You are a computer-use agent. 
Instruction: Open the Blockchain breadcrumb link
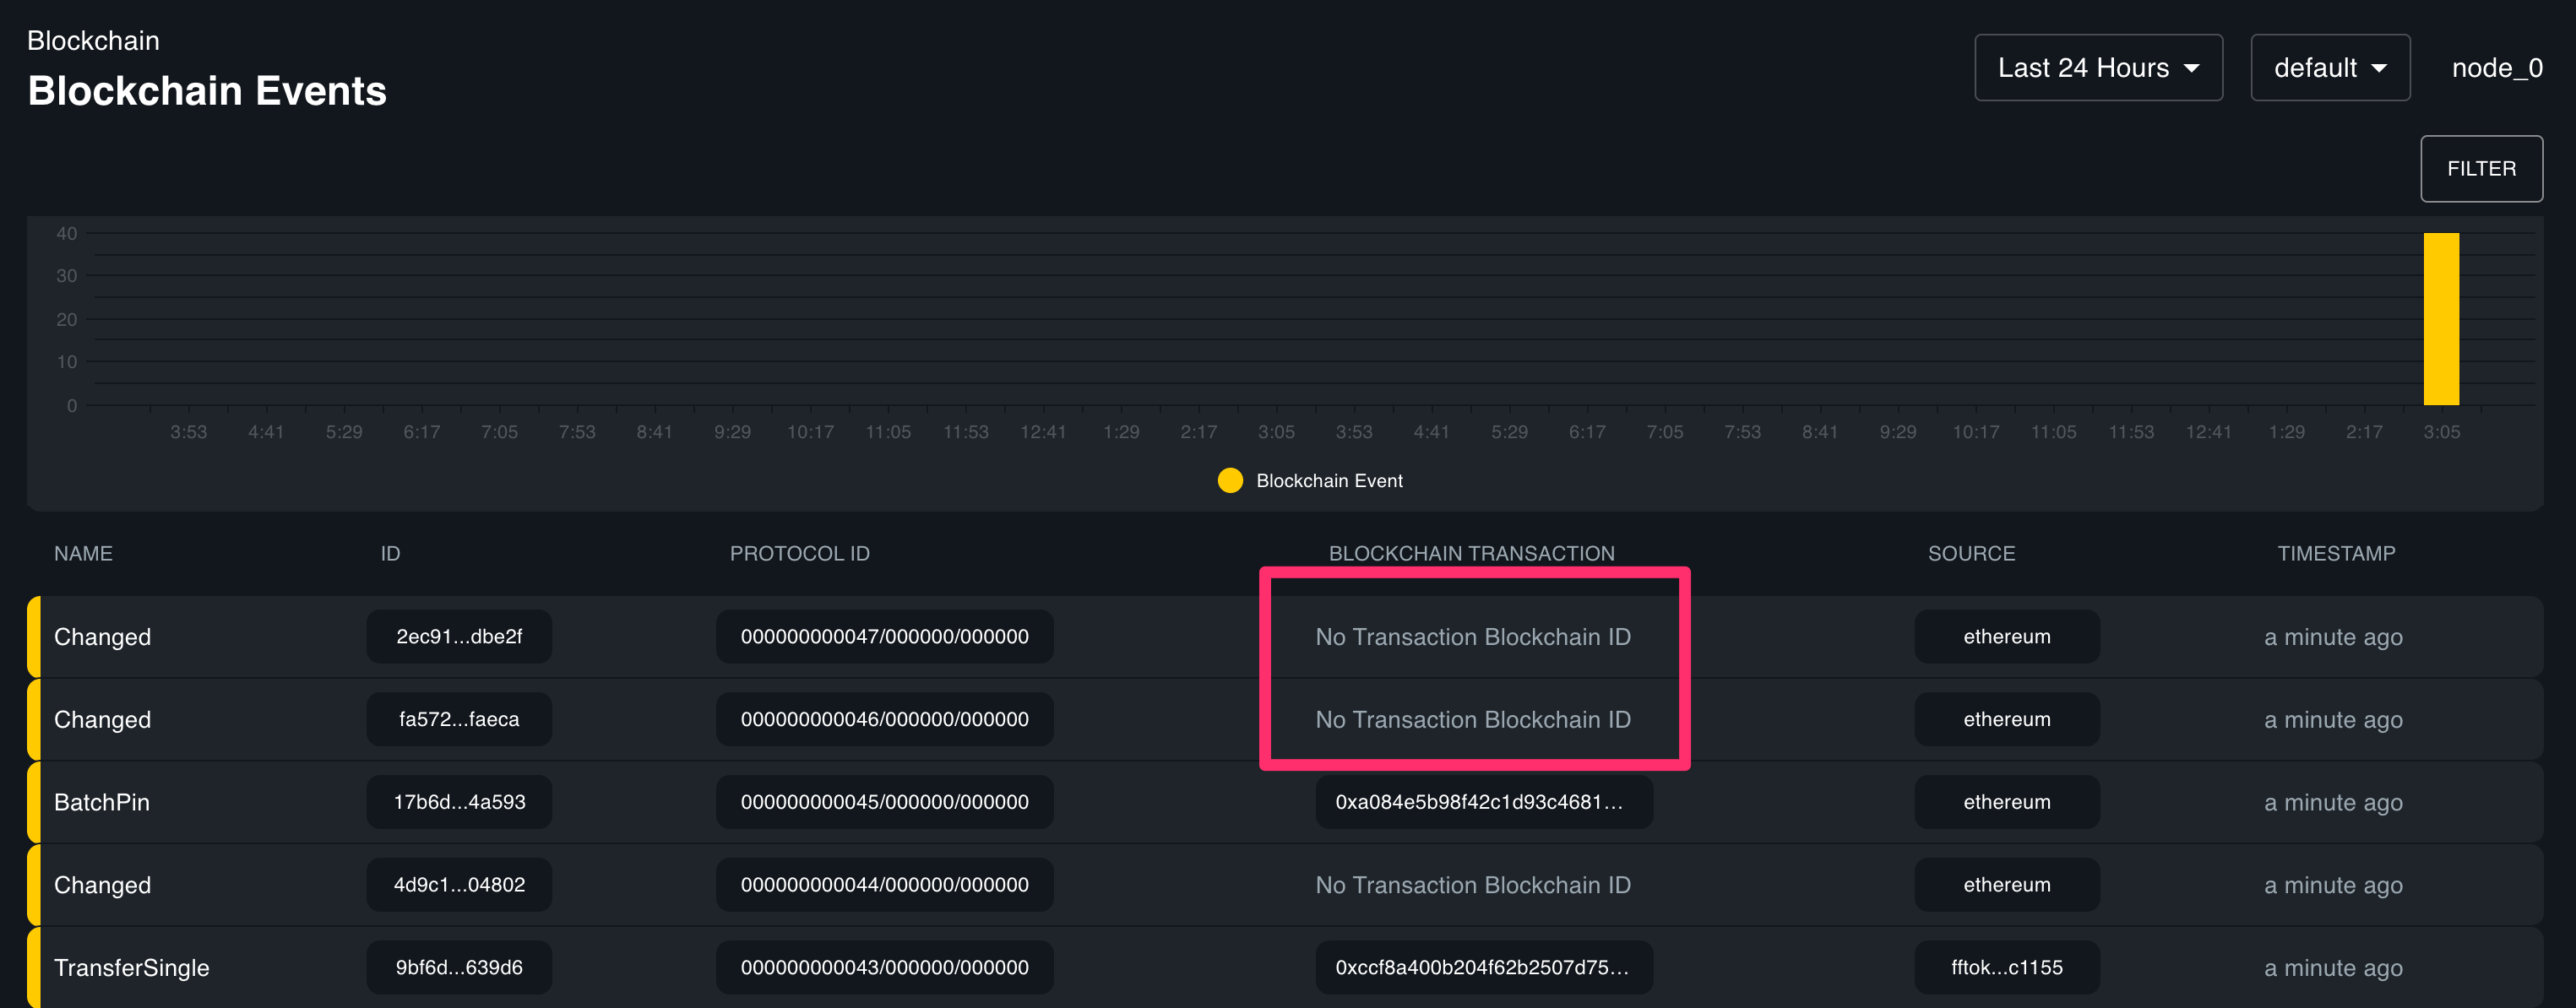[92, 40]
